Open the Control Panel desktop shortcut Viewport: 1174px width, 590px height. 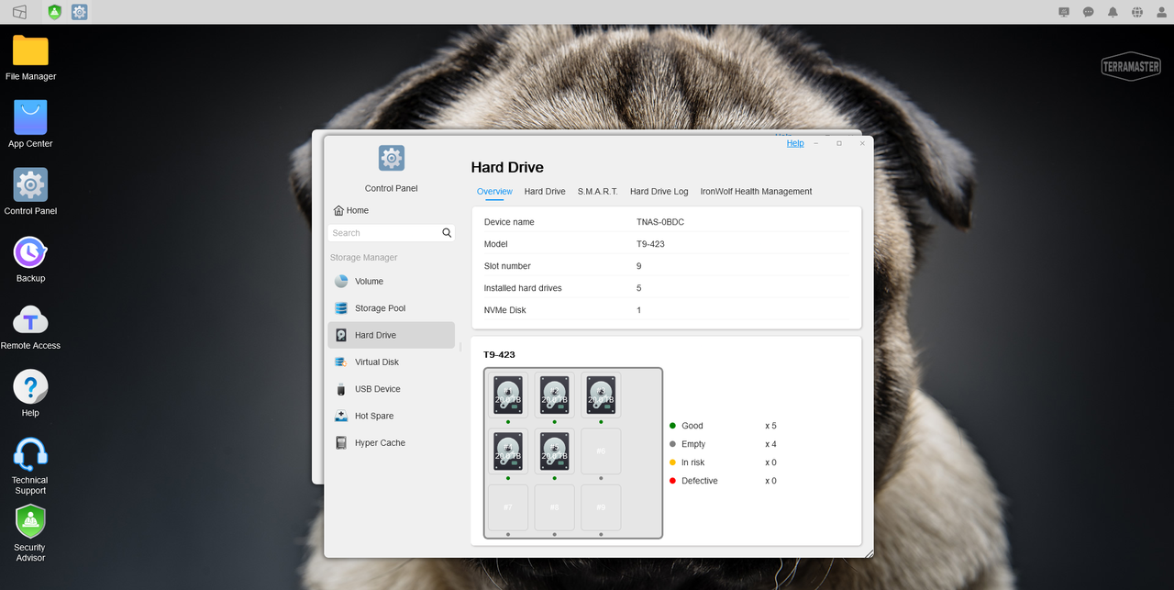30,192
